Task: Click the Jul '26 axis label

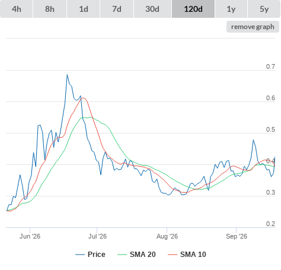Action: [x=97, y=236]
